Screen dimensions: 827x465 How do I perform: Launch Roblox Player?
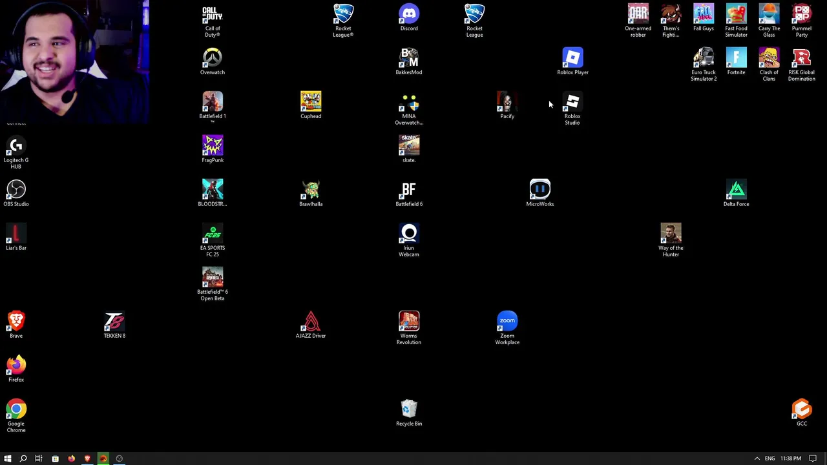click(572, 61)
